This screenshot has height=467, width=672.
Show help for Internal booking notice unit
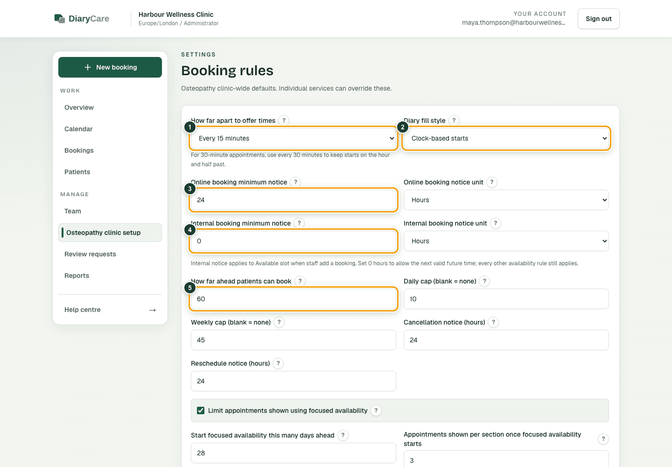(496, 223)
